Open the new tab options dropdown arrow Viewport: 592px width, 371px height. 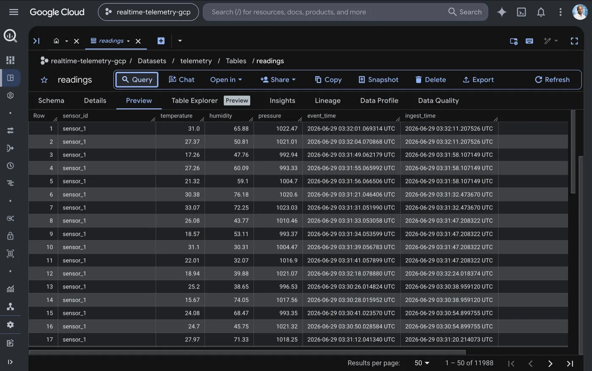(180, 41)
